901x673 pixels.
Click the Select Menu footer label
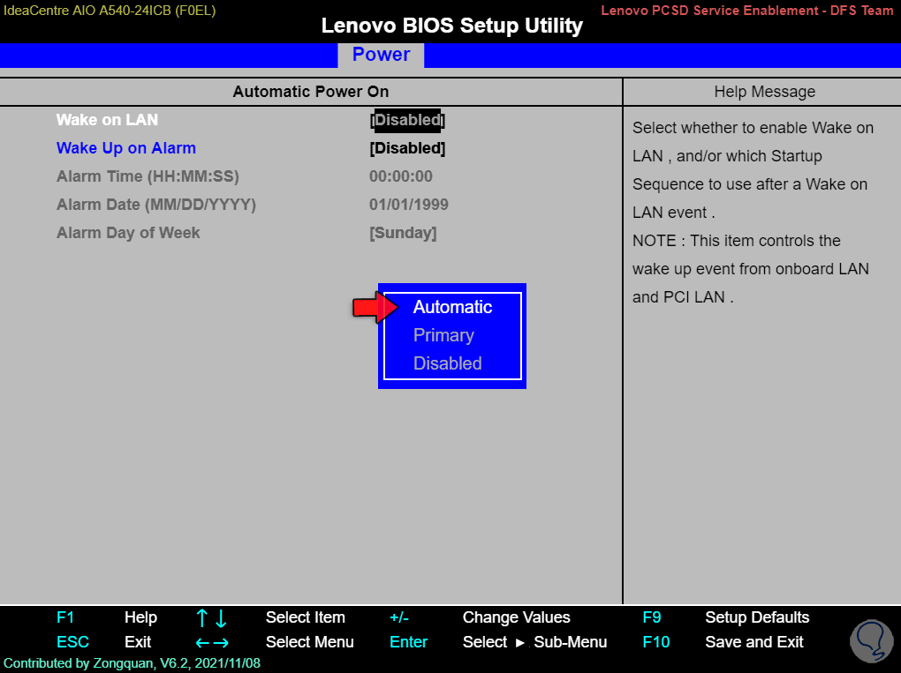(310, 642)
